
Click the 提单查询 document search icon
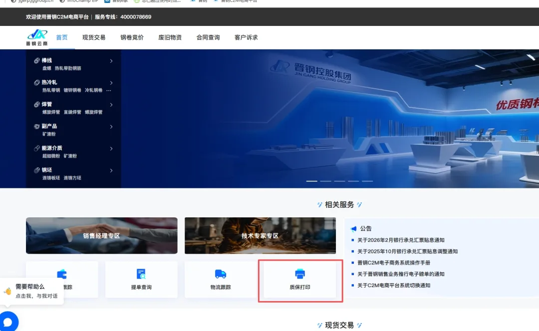(x=141, y=274)
